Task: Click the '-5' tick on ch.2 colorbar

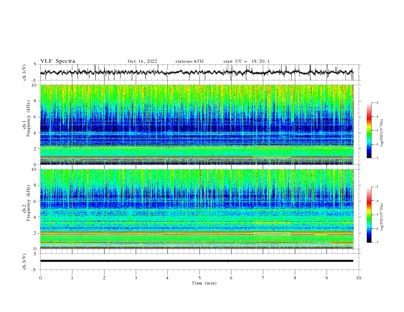Action: (x=376, y=215)
